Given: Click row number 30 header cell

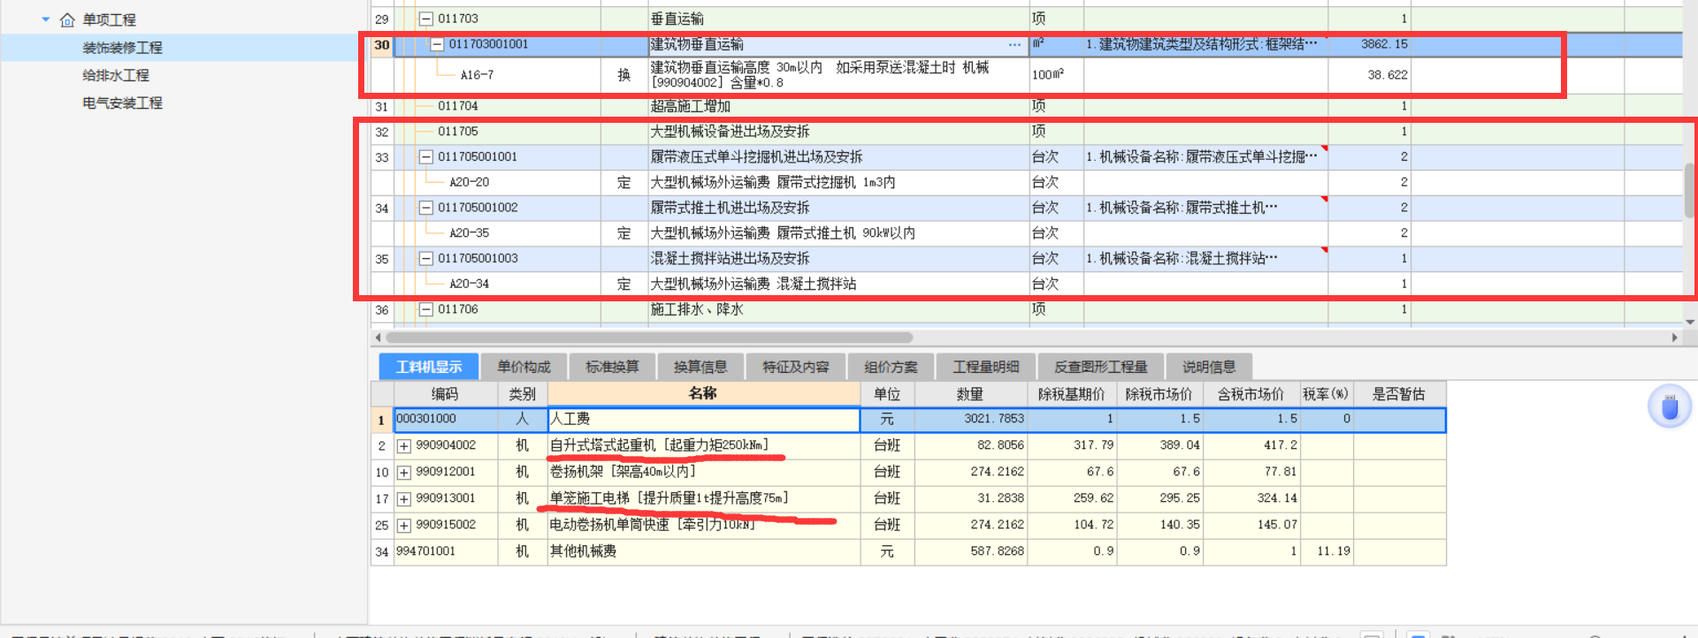Looking at the screenshot, I should point(381,45).
